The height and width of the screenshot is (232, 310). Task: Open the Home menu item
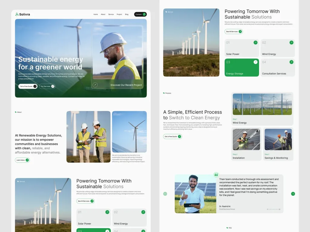(96, 14)
